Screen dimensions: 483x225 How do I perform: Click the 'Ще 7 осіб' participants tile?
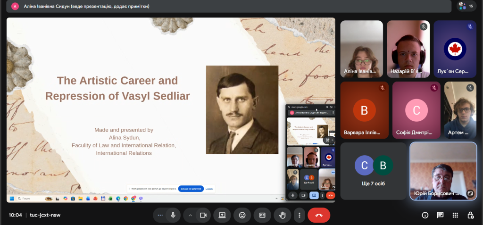click(x=373, y=171)
